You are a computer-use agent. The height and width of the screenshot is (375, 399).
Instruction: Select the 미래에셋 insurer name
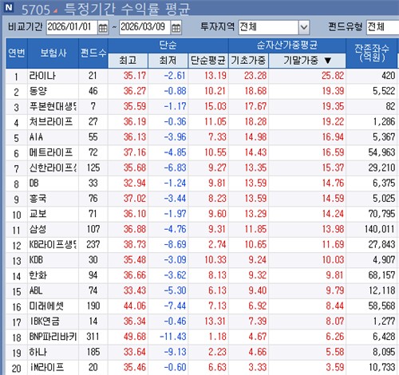46,306
